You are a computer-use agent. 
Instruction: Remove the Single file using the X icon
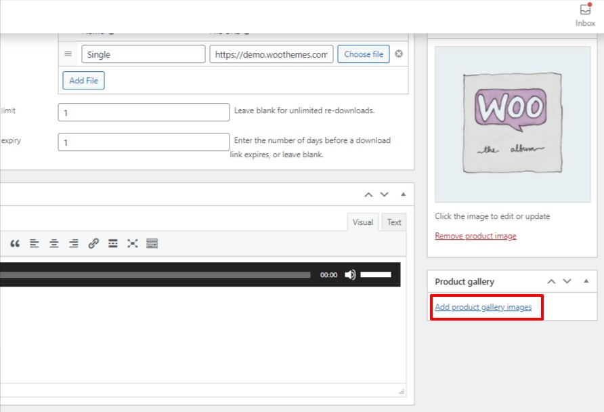point(399,54)
